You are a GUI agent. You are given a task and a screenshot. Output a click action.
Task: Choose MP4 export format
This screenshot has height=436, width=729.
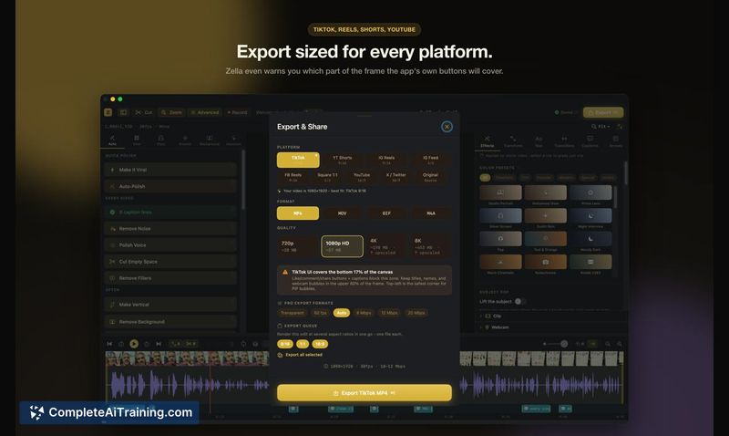pos(298,213)
